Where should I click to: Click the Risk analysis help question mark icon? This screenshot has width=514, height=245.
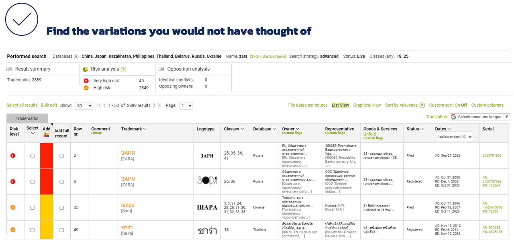tap(124, 69)
